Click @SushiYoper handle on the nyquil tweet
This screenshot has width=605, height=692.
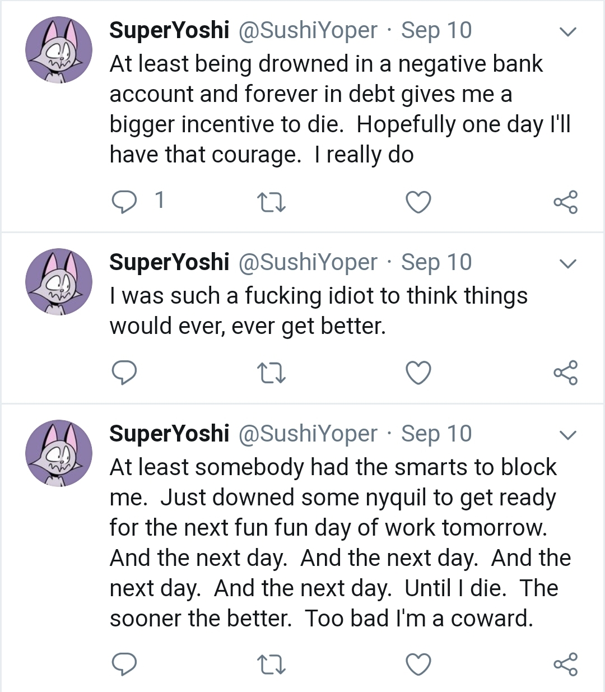308,434
